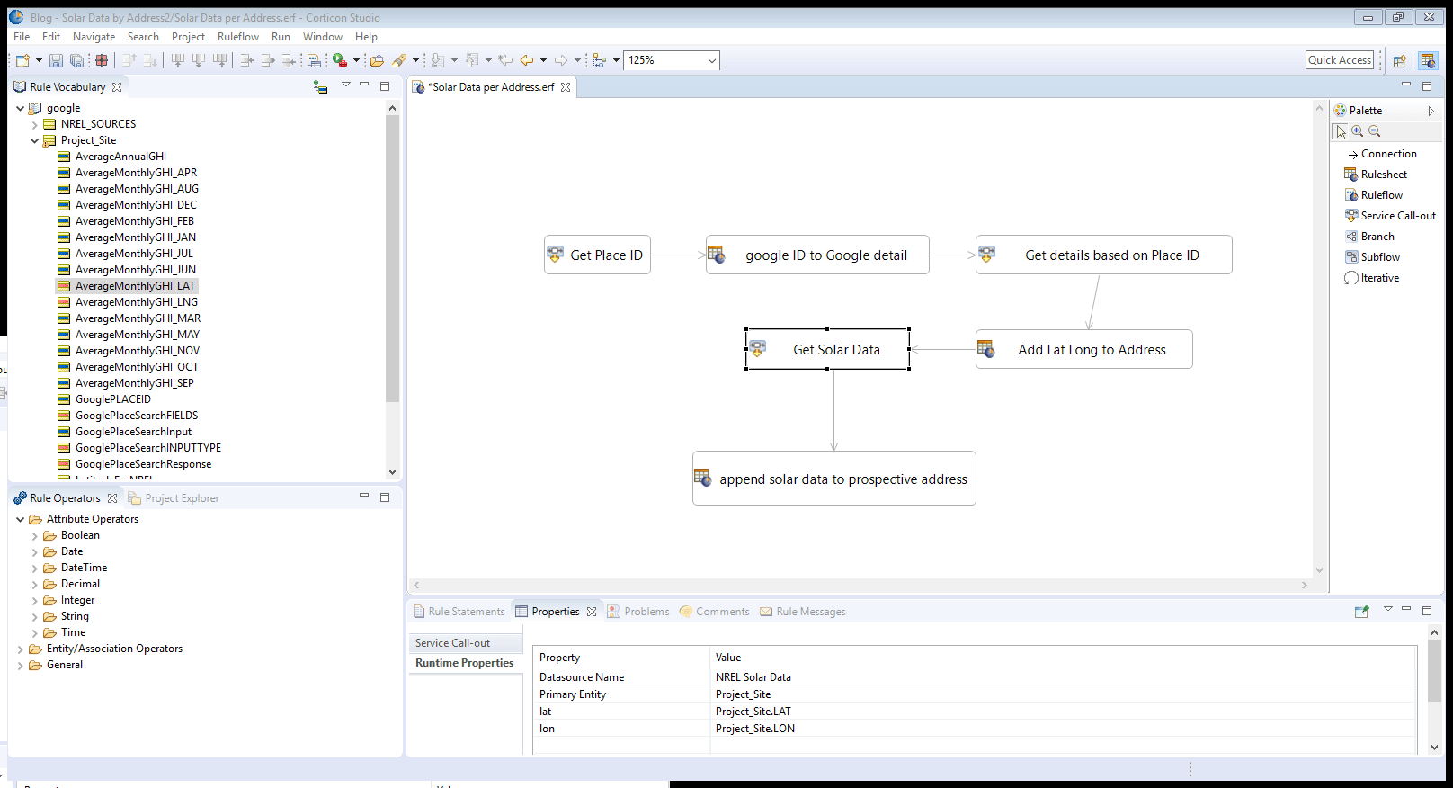The height and width of the screenshot is (788, 1453).
Task: Click the Runtime Properties section
Action: tap(464, 663)
